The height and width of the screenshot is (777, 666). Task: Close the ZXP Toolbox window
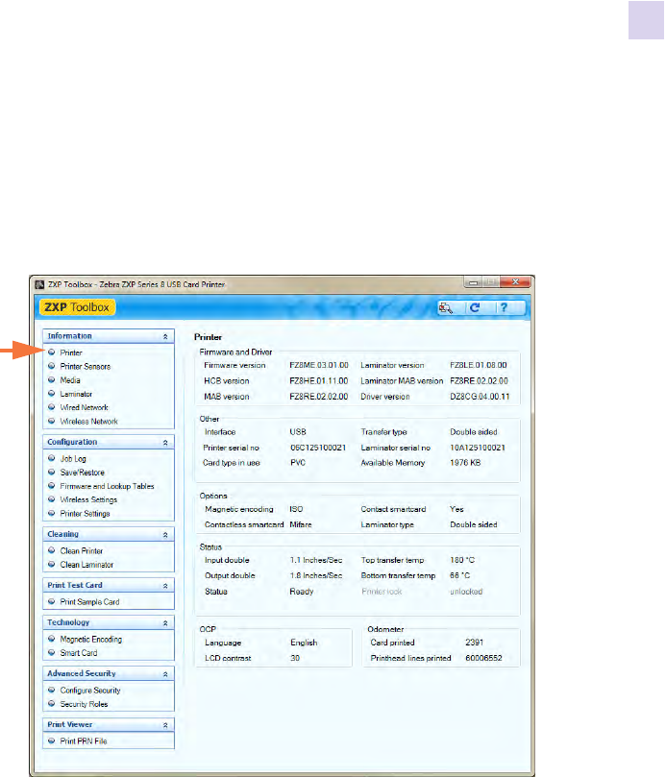[515, 282]
